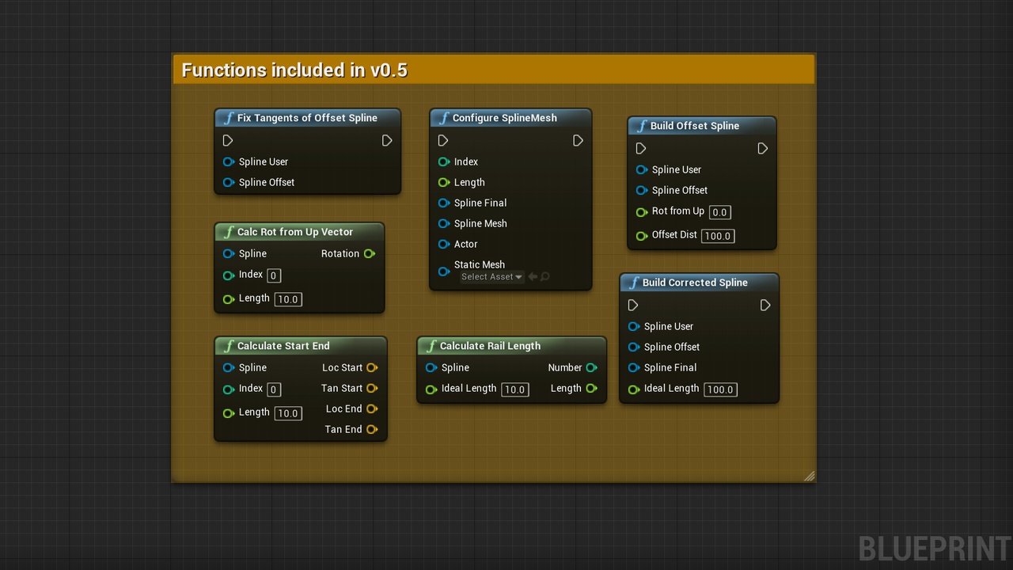Click Rot from Up value field 0.0
Viewport: 1013px width, 570px height.
point(719,212)
